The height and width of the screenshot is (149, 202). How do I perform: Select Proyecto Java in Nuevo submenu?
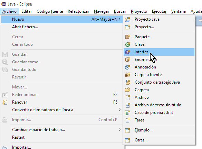tap(159, 19)
